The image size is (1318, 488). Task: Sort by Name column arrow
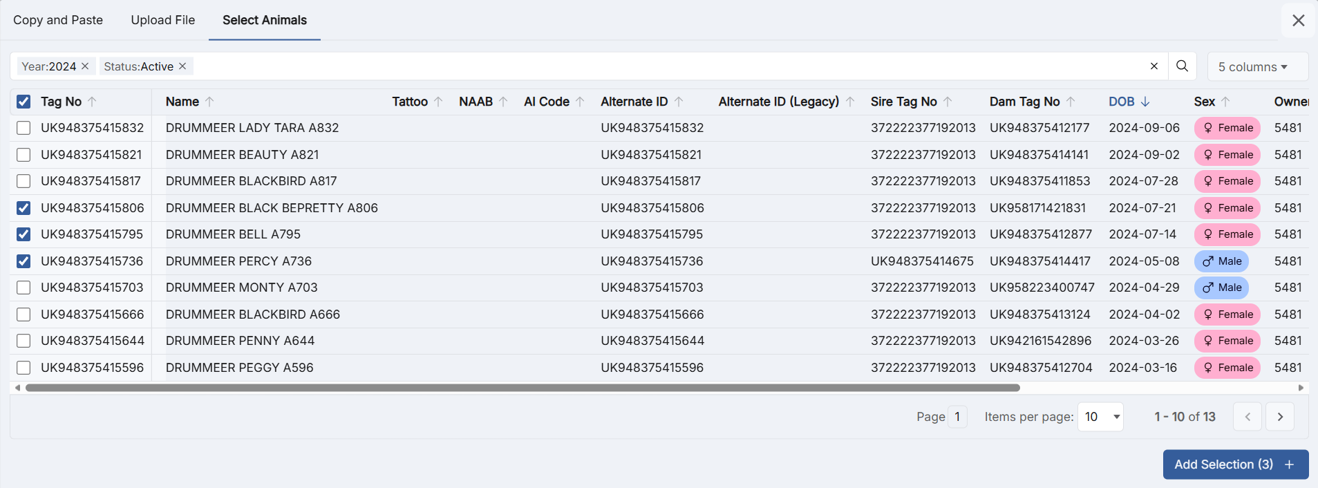tap(209, 102)
